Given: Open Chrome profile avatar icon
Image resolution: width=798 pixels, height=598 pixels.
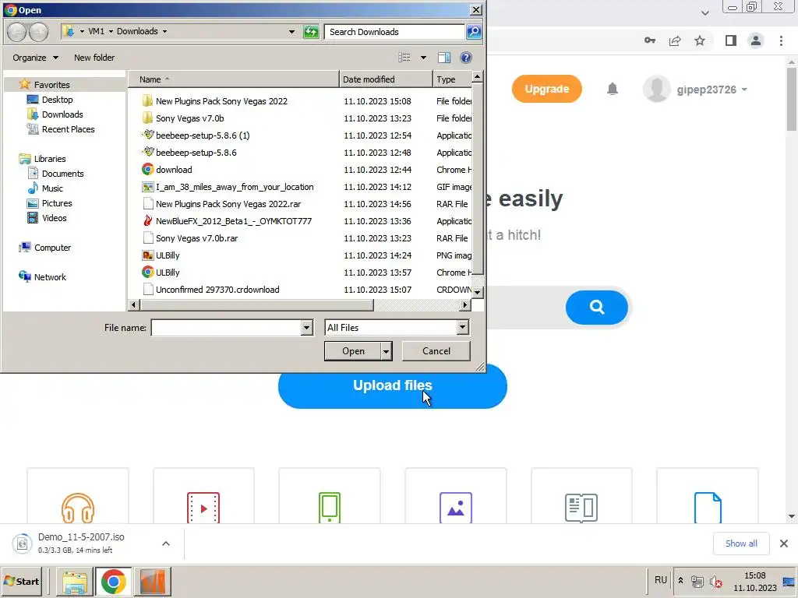Looking at the screenshot, I should click(x=756, y=40).
